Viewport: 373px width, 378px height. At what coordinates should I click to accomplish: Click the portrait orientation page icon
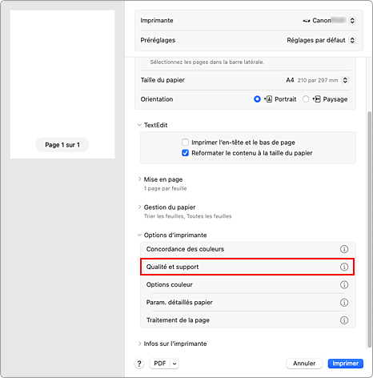point(268,99)
